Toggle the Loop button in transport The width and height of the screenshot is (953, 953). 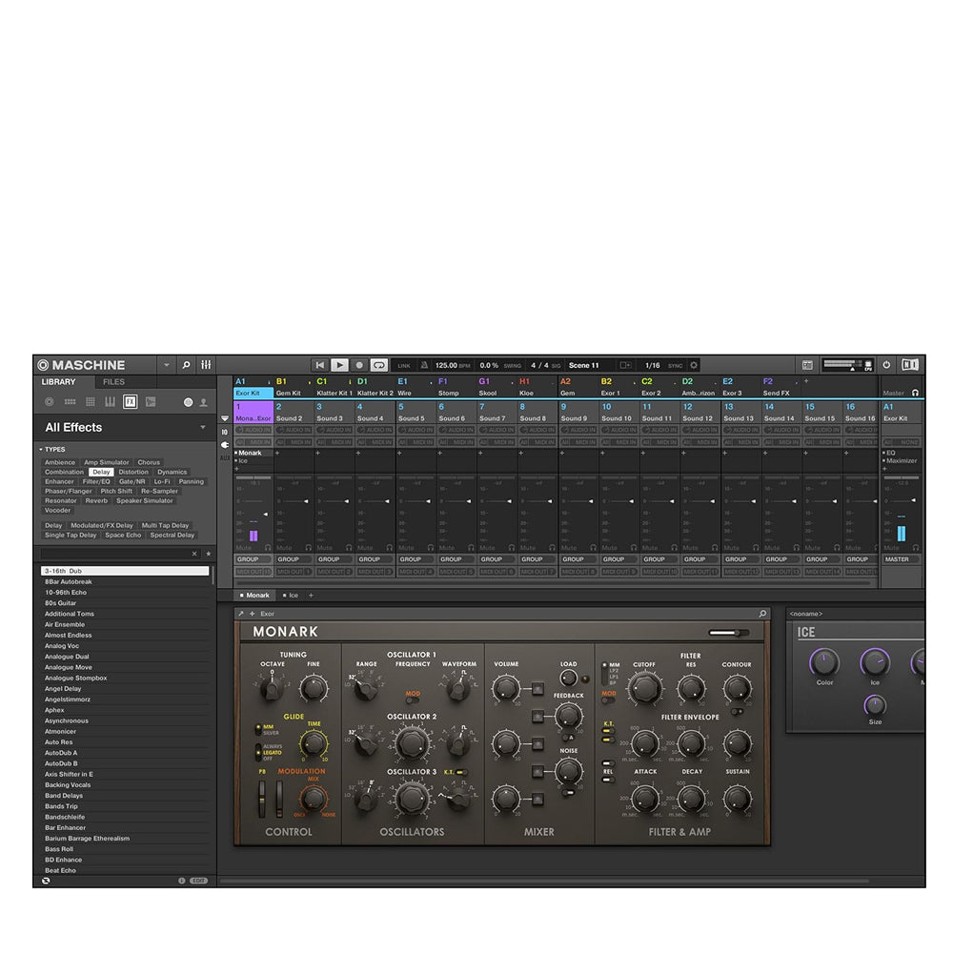click(379, 365)
